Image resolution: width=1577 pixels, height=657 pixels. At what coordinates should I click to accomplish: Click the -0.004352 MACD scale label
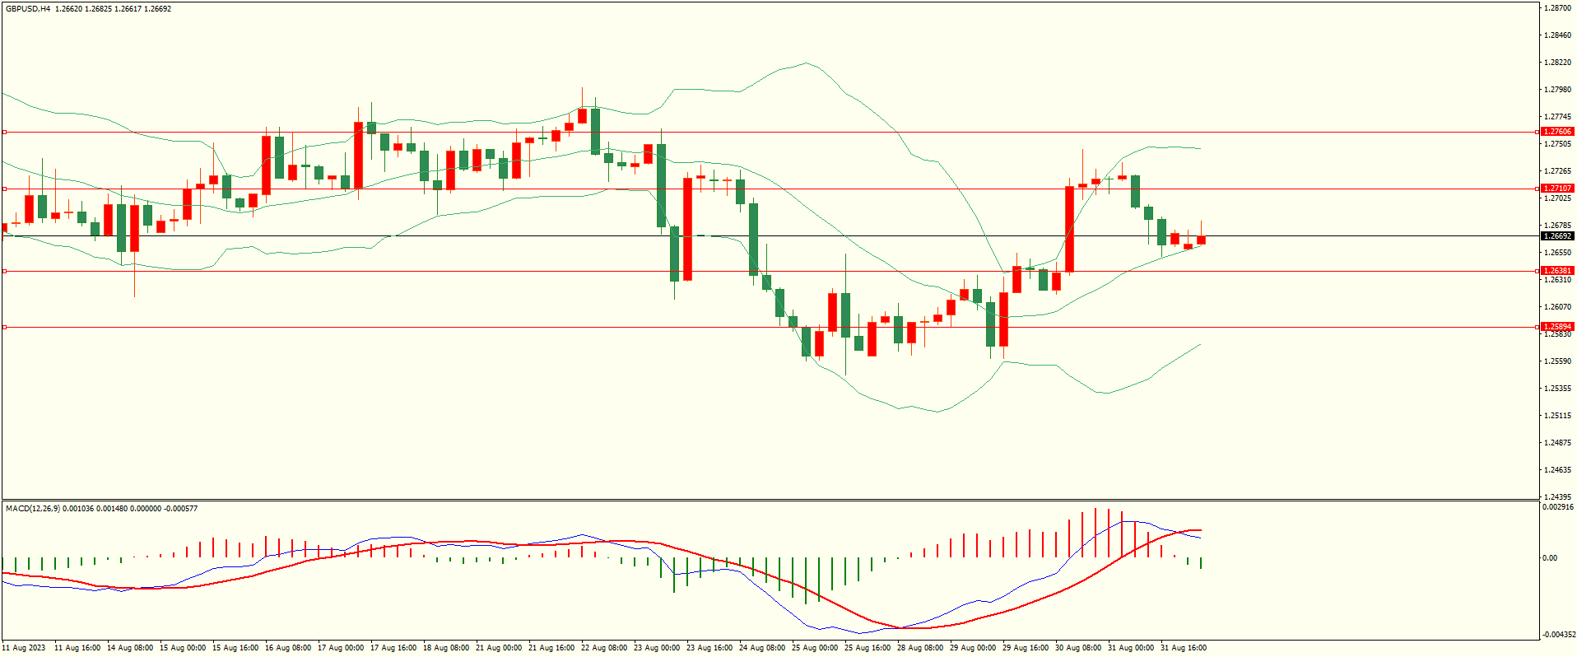click(x=1559, y=635)
